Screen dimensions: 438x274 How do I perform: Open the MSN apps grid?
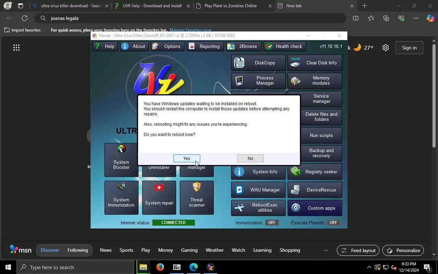coord(16,48)
